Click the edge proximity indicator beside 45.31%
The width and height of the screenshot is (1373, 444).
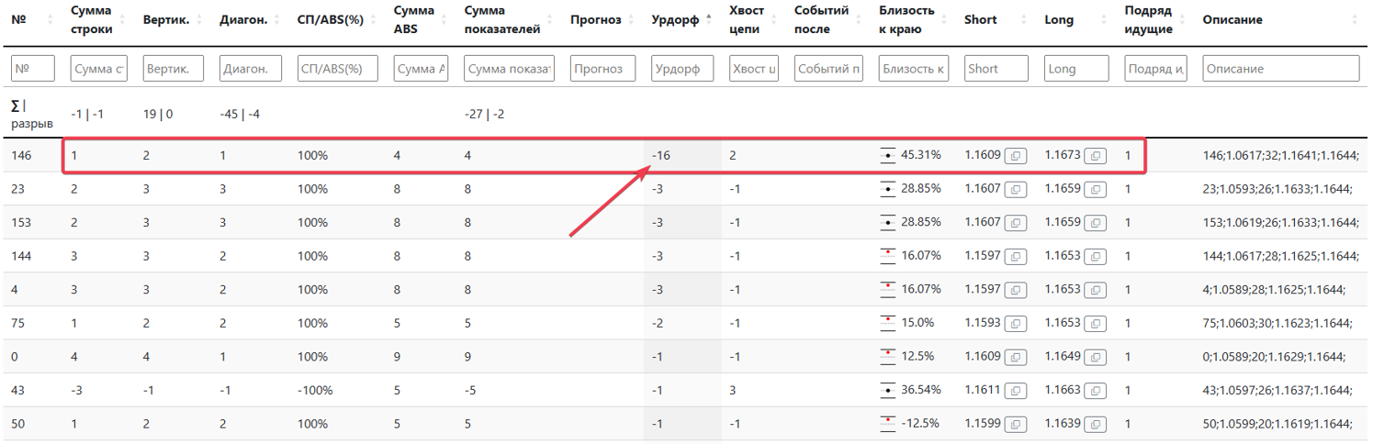point(888,156)
